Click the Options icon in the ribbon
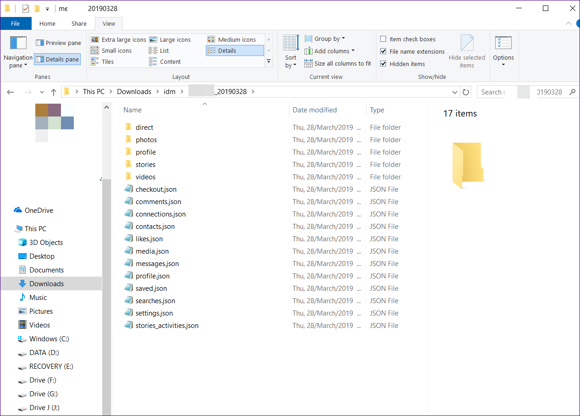580x416 pixels. [503, 43]
